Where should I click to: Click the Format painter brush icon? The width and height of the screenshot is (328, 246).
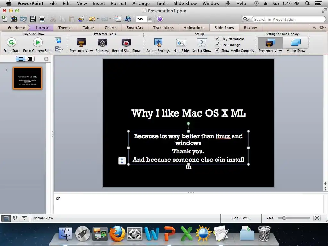point(81,19)
